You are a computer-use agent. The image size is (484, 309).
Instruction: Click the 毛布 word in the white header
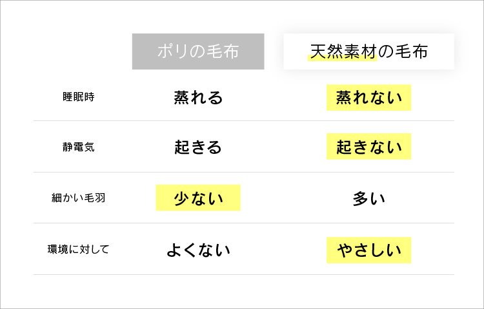[x=411, y=51]
